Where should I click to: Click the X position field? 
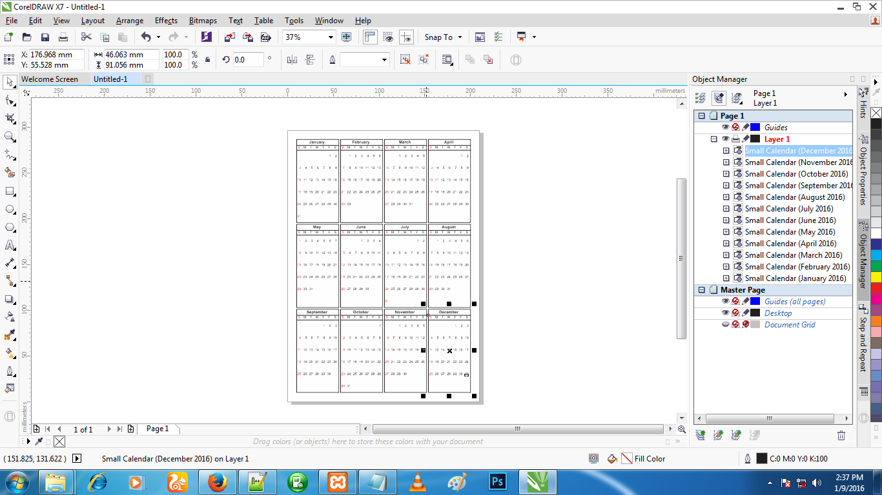[x=56, y=55]
